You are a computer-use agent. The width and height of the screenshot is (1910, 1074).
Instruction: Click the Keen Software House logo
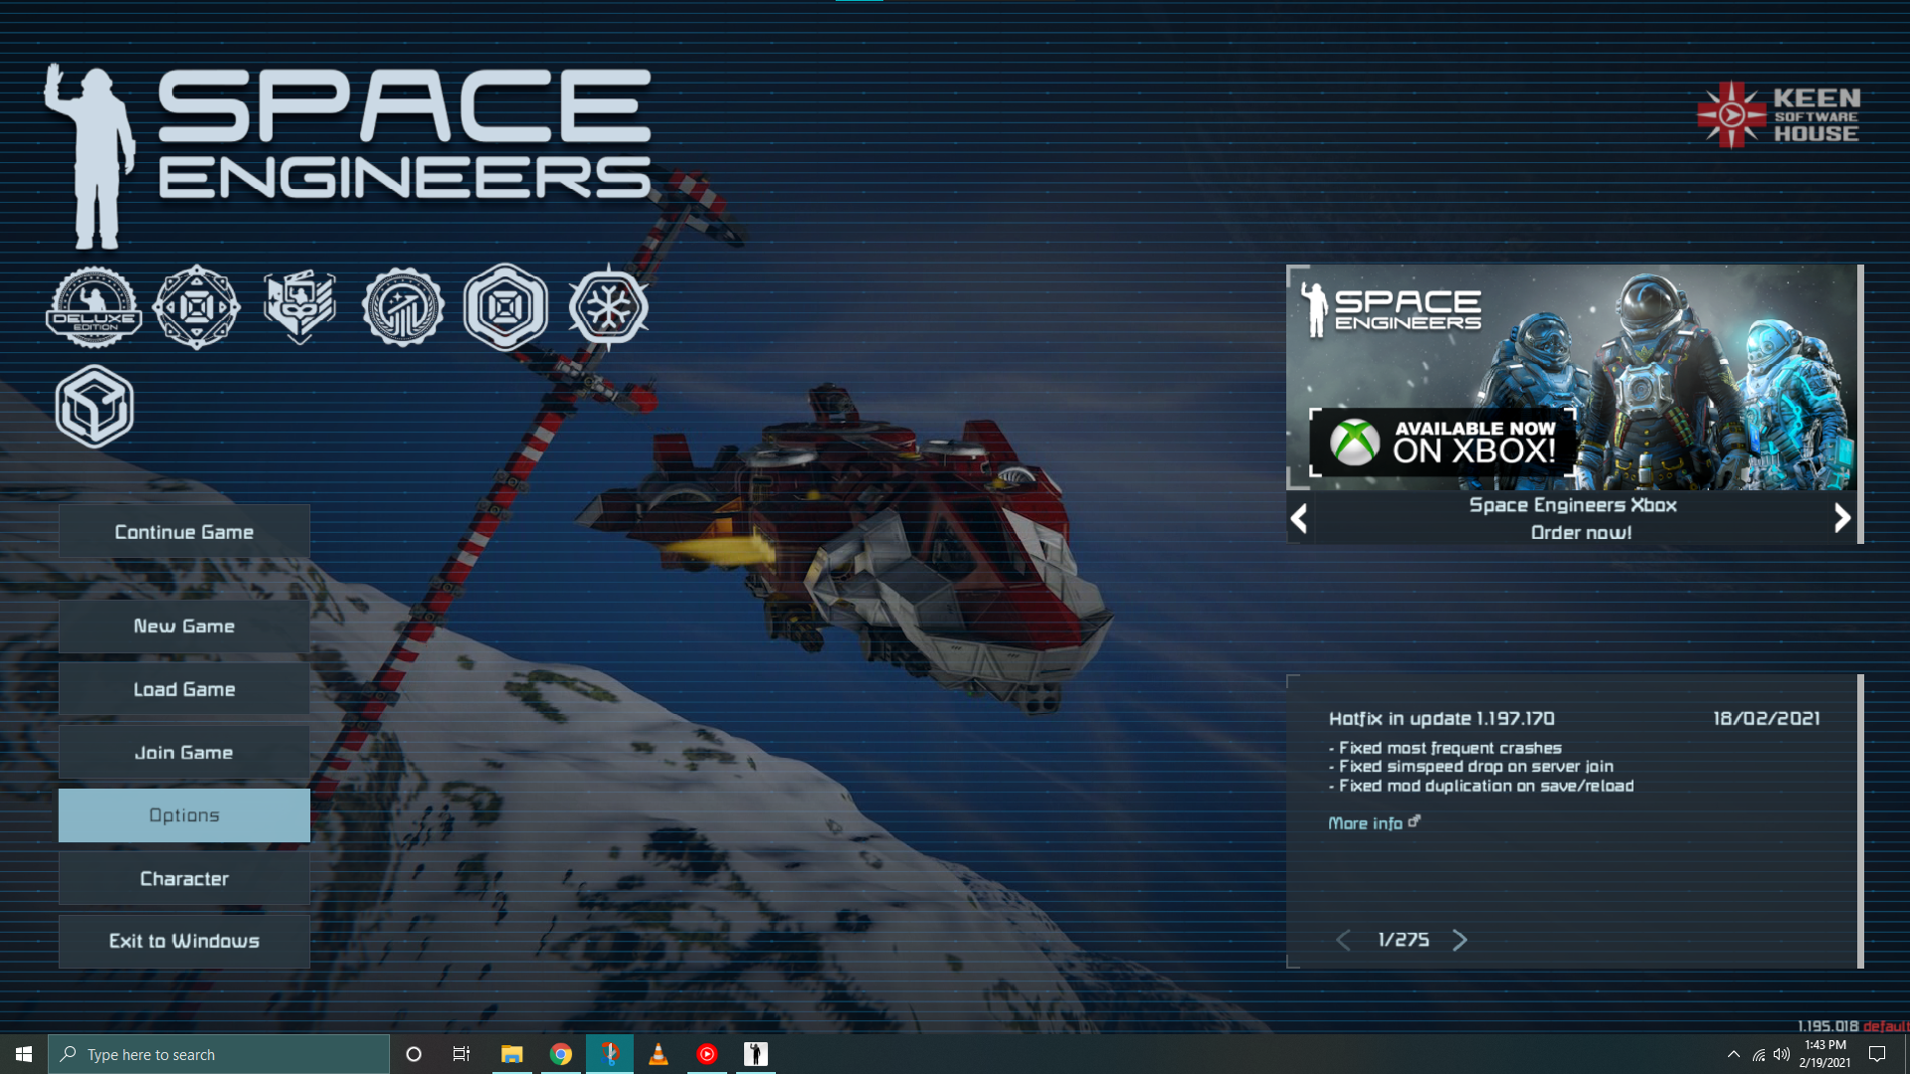[1778, 115]
